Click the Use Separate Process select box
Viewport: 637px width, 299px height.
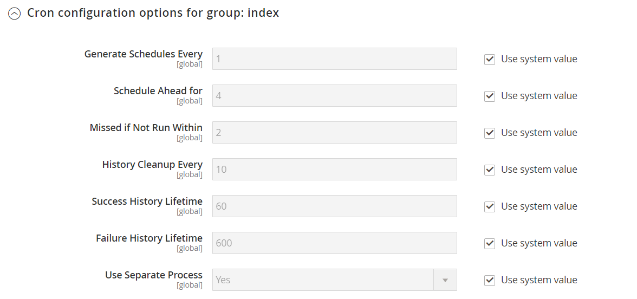tap(323, 280)
